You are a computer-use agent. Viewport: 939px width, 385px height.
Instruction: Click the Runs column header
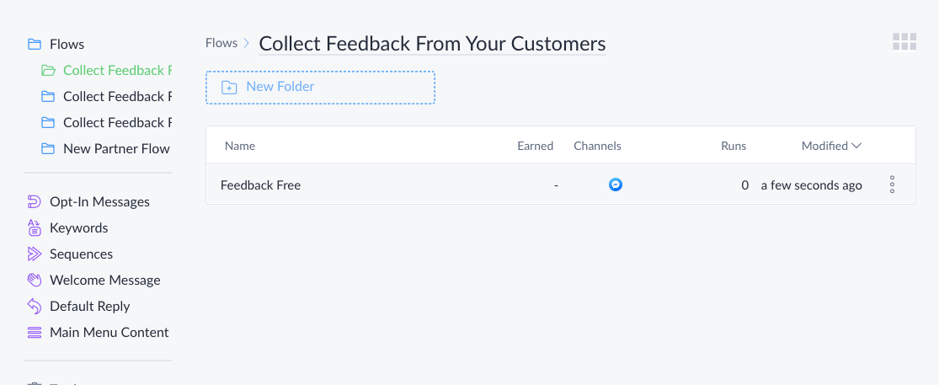point(734,146)
